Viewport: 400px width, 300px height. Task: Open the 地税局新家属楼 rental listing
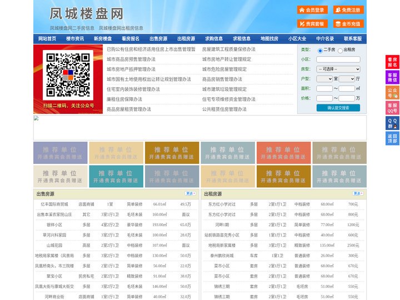point(222,246)
